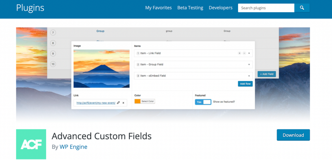Click the circled number 7 row handle
The width and height of the screenshot is (332, 160).
coord(53,33)
